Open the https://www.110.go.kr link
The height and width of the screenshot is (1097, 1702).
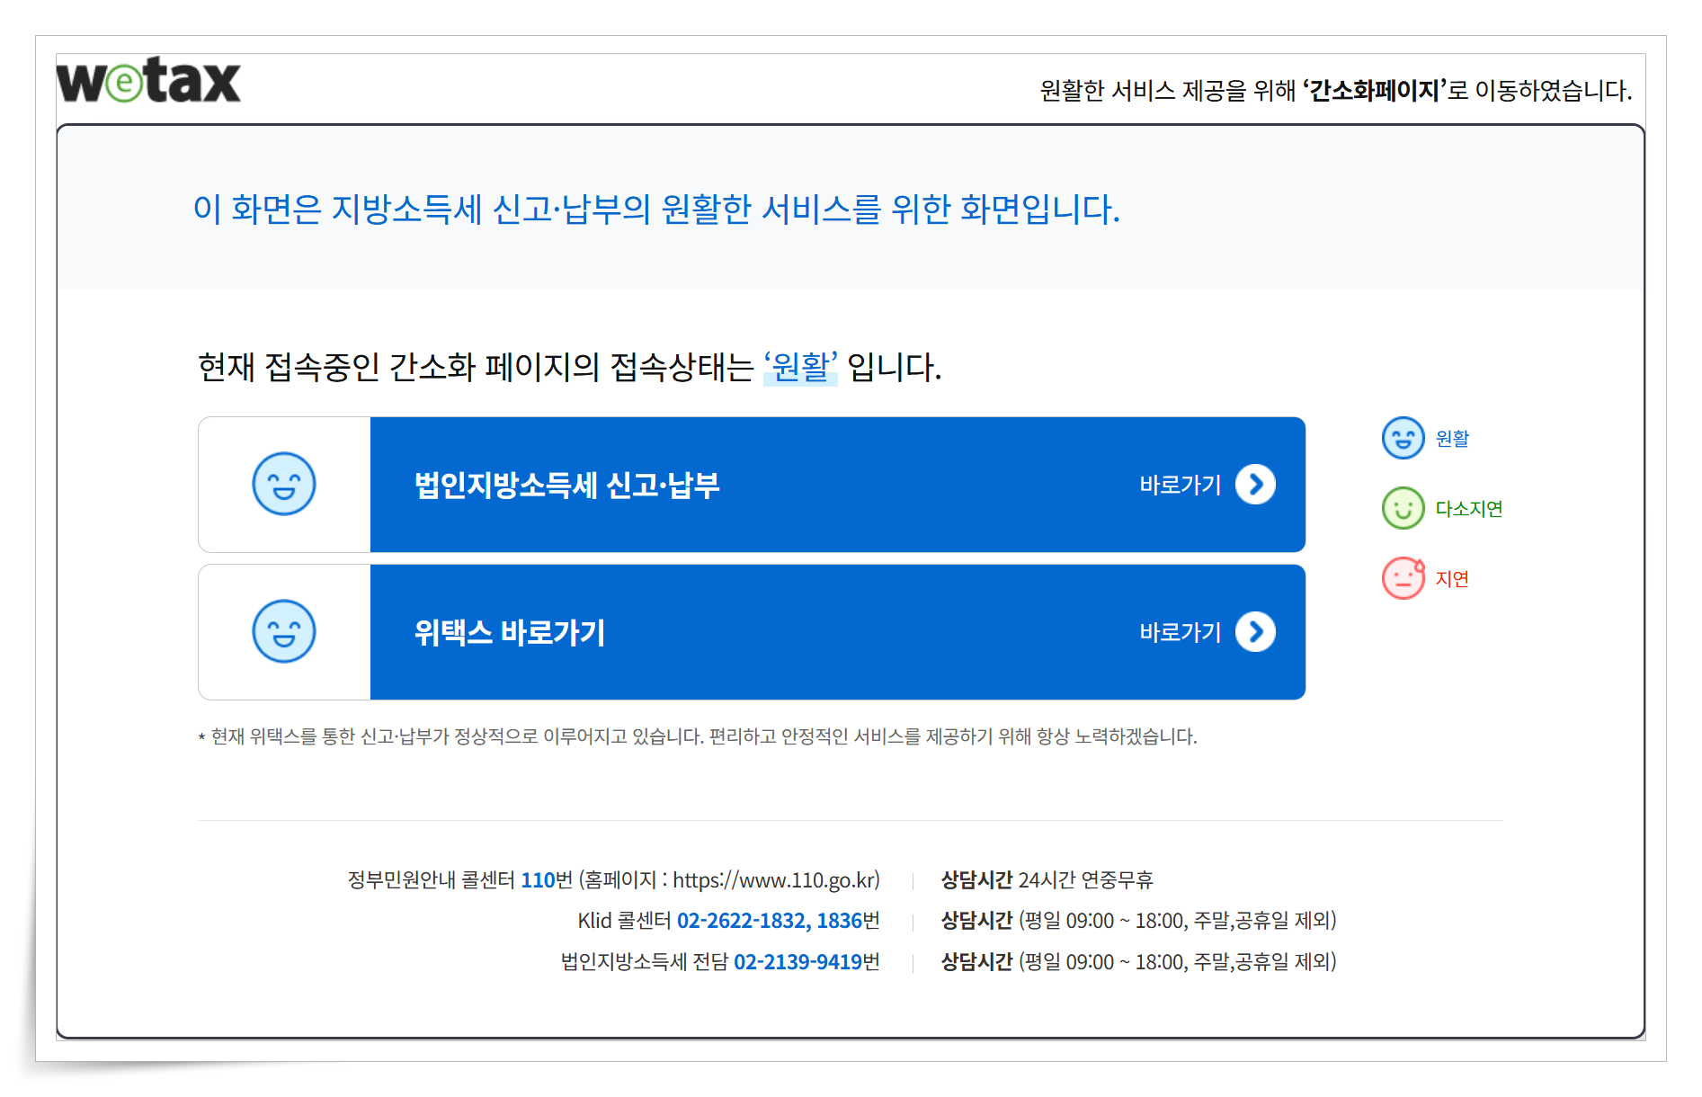(775, 880)
